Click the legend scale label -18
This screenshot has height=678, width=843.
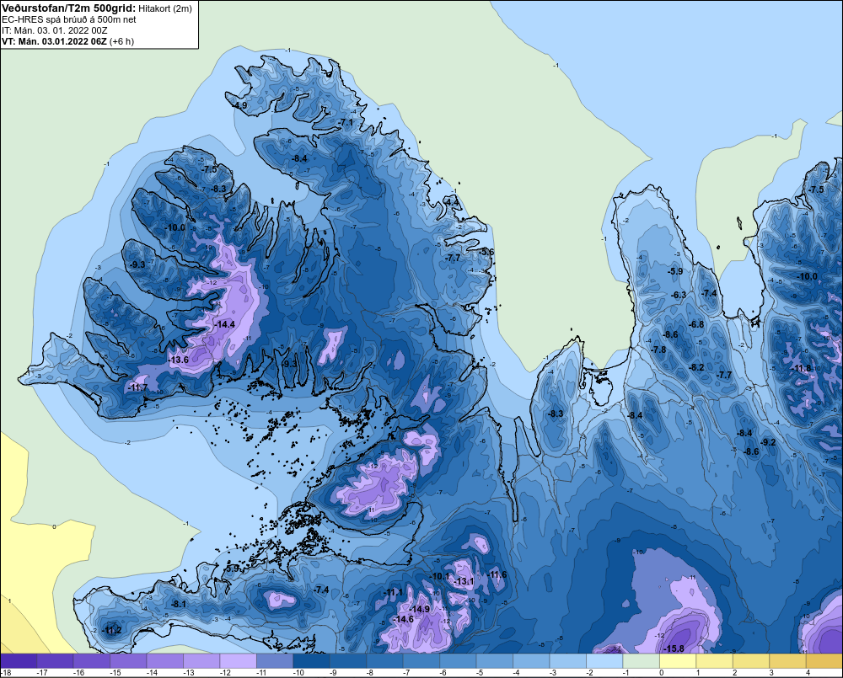pos(6,673)
